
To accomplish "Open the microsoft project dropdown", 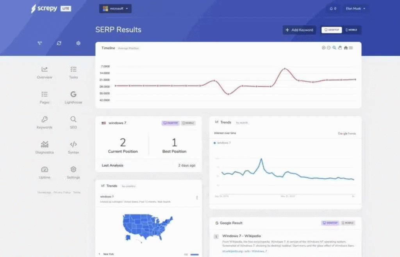I will coord(115,9).
